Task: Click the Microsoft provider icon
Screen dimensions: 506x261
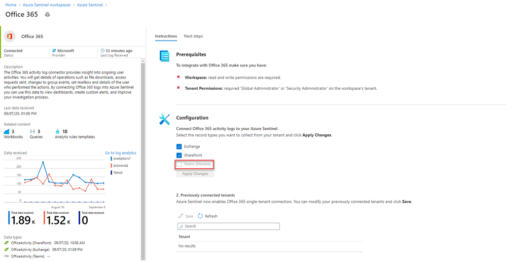Action: (x=54, y=51)
